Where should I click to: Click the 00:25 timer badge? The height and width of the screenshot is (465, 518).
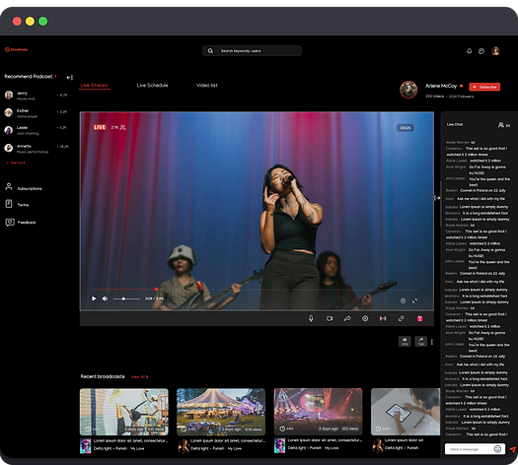[406, 128]
